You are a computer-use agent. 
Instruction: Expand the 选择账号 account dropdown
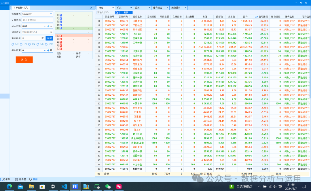[51, 14]
